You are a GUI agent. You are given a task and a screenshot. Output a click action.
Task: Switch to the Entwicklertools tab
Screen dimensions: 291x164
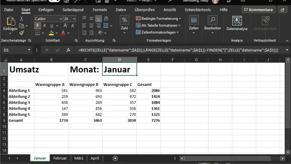[x=198, y=10]
